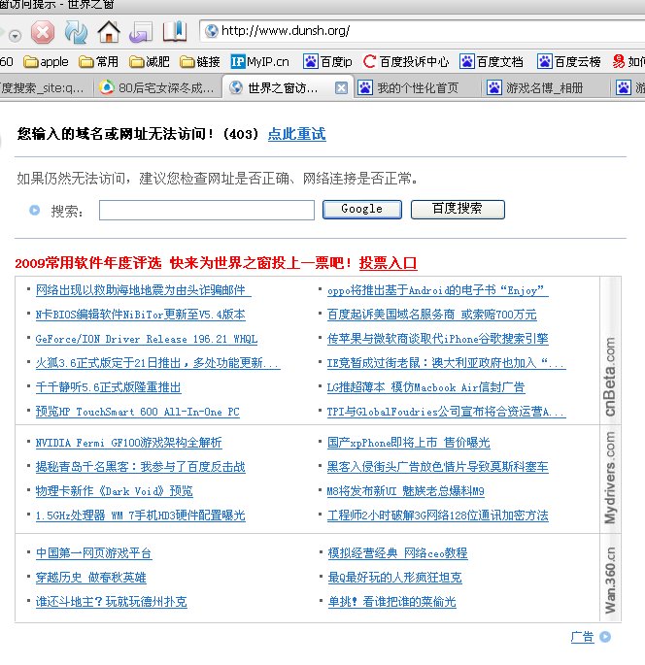Viewport: 645px width, 665px height.
Task: Open link TPI与GlobalFoudries公司宣布将合资运营
Action: click(x=447, y=412)
